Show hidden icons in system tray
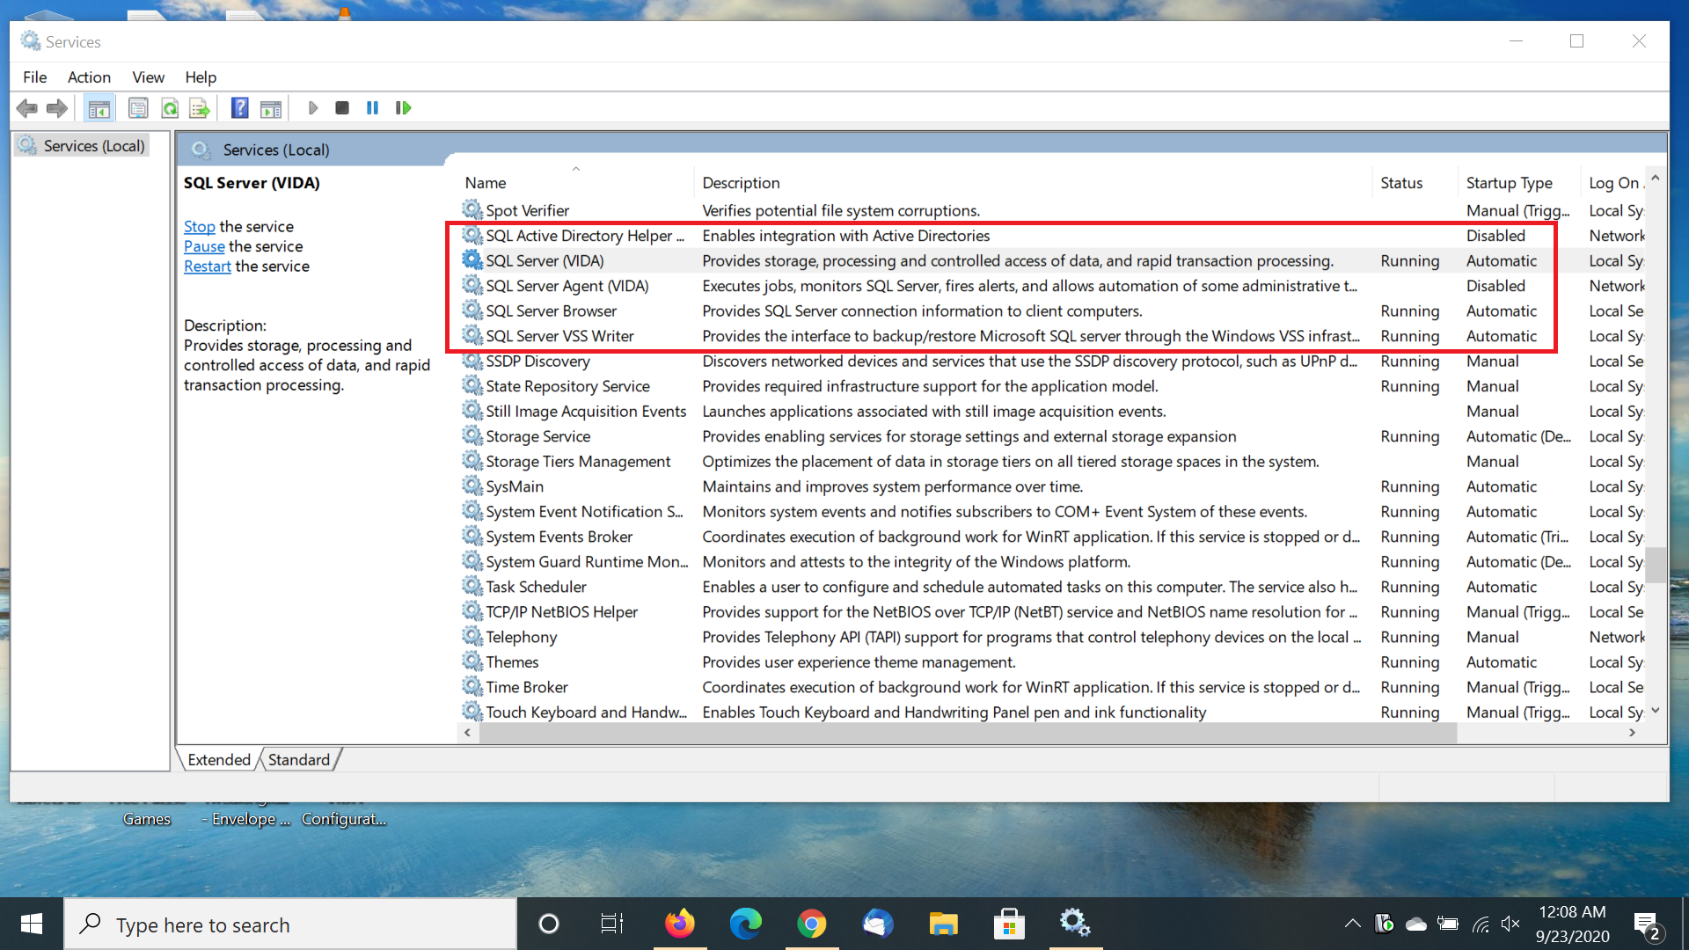 point(1352,924)
